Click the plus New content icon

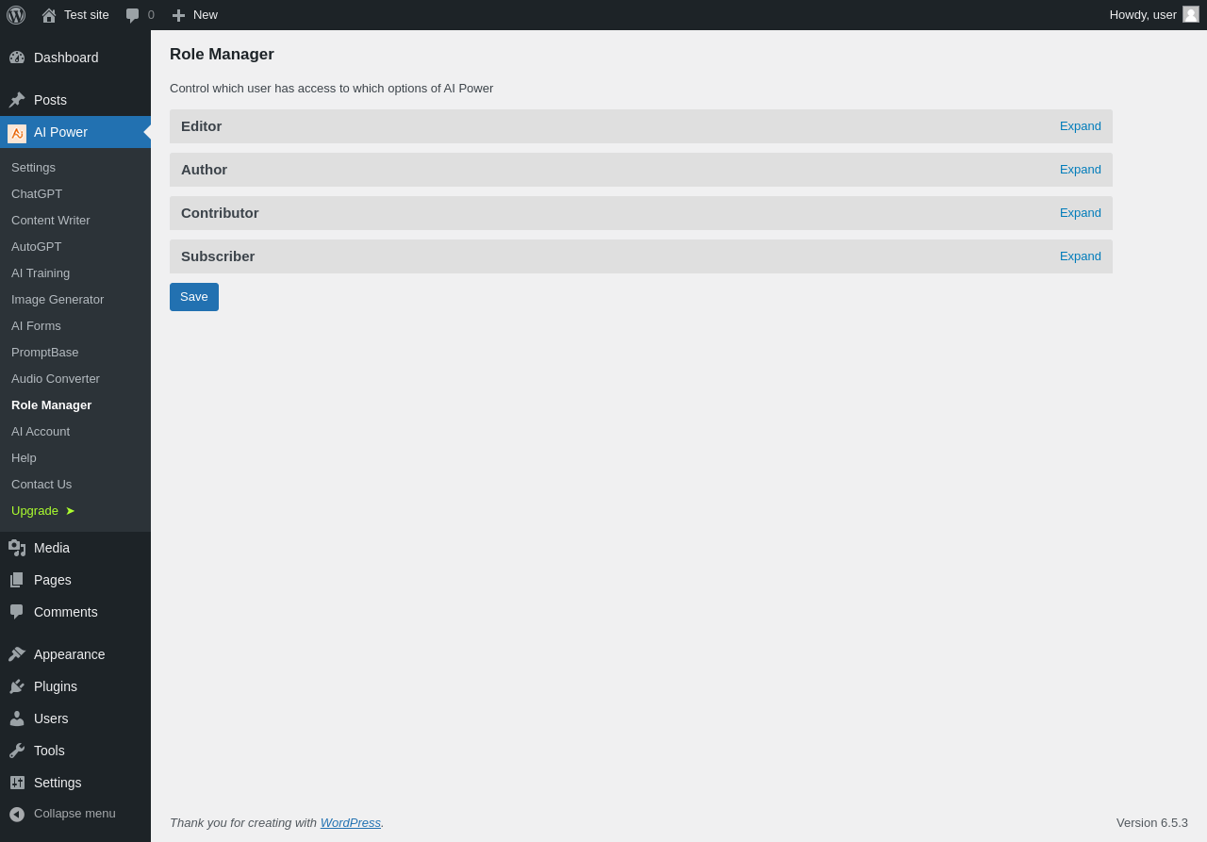pos(178,15)
